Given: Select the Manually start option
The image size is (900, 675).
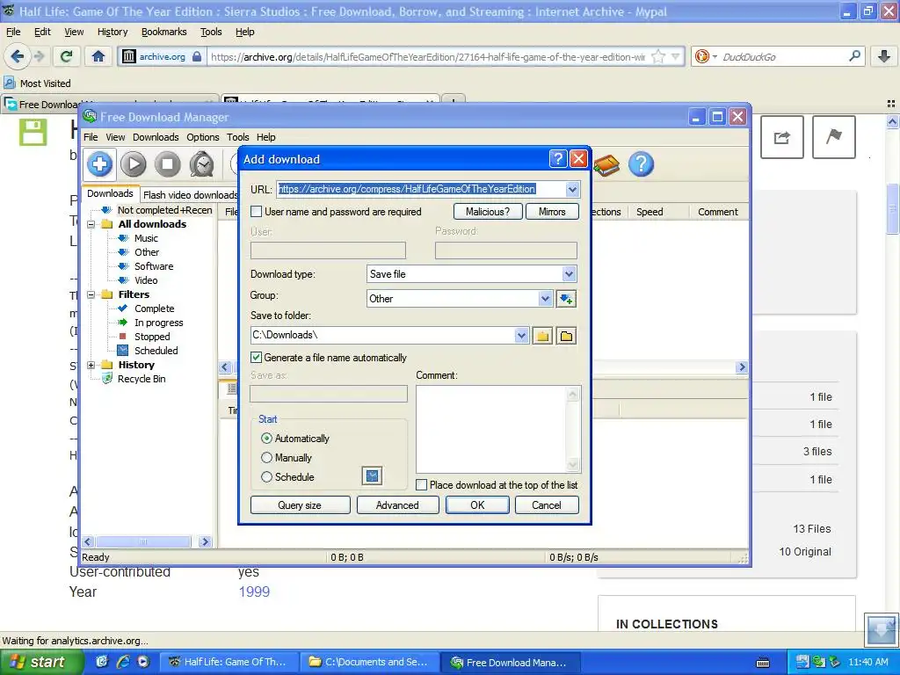Looking at the screenshot, I should 266,458.
